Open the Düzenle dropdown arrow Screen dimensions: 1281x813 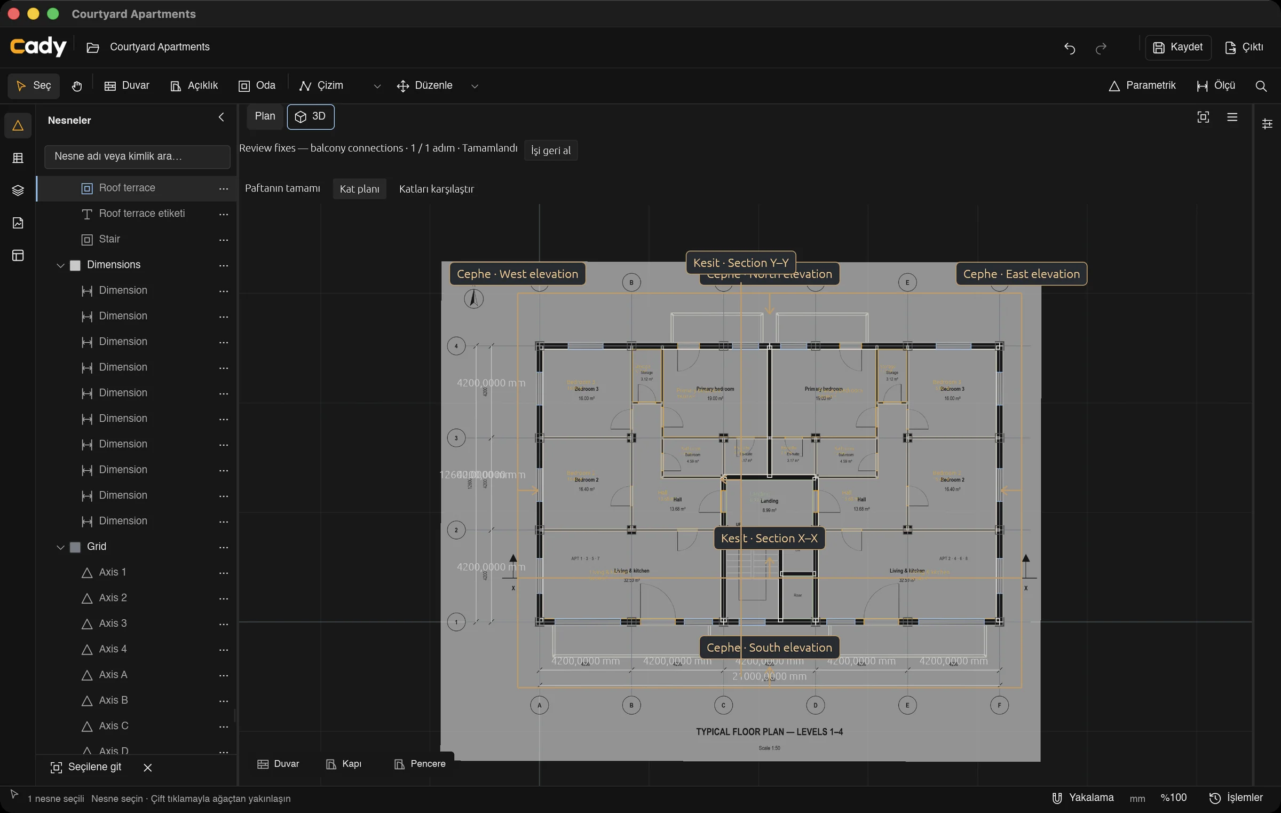pyautogui.click(x=475, y=86)
